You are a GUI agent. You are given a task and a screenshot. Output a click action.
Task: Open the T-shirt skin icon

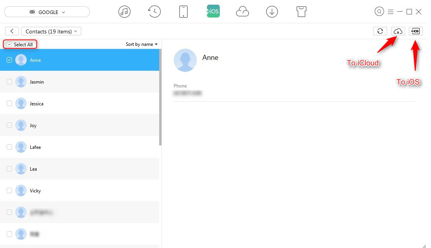tap(301, 12)
